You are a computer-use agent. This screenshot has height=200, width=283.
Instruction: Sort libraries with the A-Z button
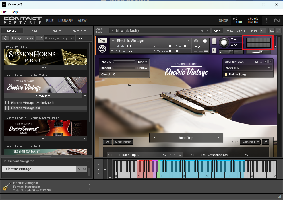[39, 38]
